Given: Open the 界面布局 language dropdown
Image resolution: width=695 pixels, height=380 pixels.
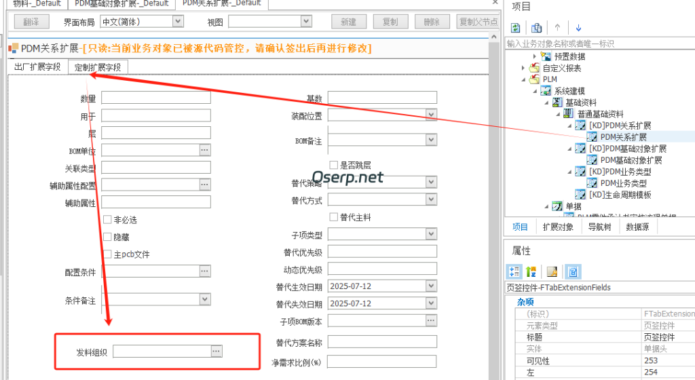Looking at the screenshot, I should (179, 21).
